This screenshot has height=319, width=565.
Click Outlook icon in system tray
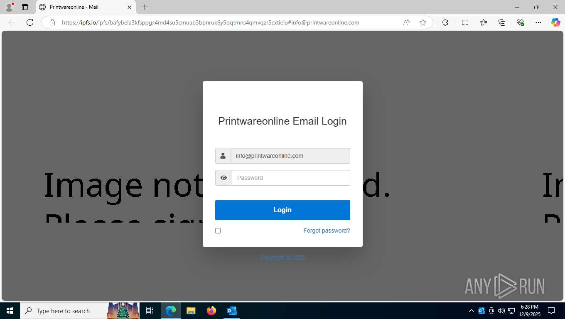click(x=481, y=311)
